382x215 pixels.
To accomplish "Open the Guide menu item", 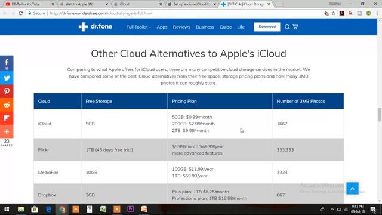I will point(226,27).
